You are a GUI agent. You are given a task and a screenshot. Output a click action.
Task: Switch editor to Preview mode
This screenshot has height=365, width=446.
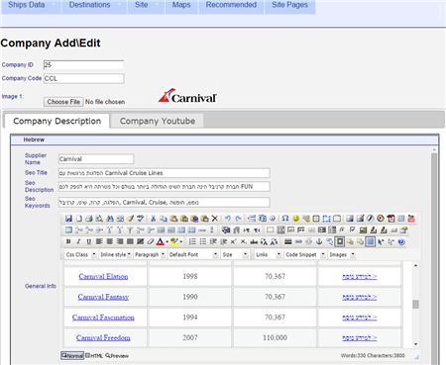pyautogui.click(x=117, y=356)
